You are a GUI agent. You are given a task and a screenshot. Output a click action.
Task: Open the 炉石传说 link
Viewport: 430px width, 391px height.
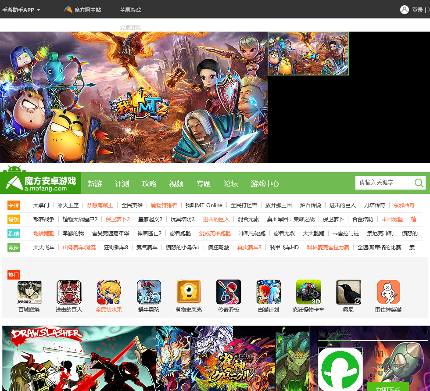pyautogui.click(x=311, y=205)
